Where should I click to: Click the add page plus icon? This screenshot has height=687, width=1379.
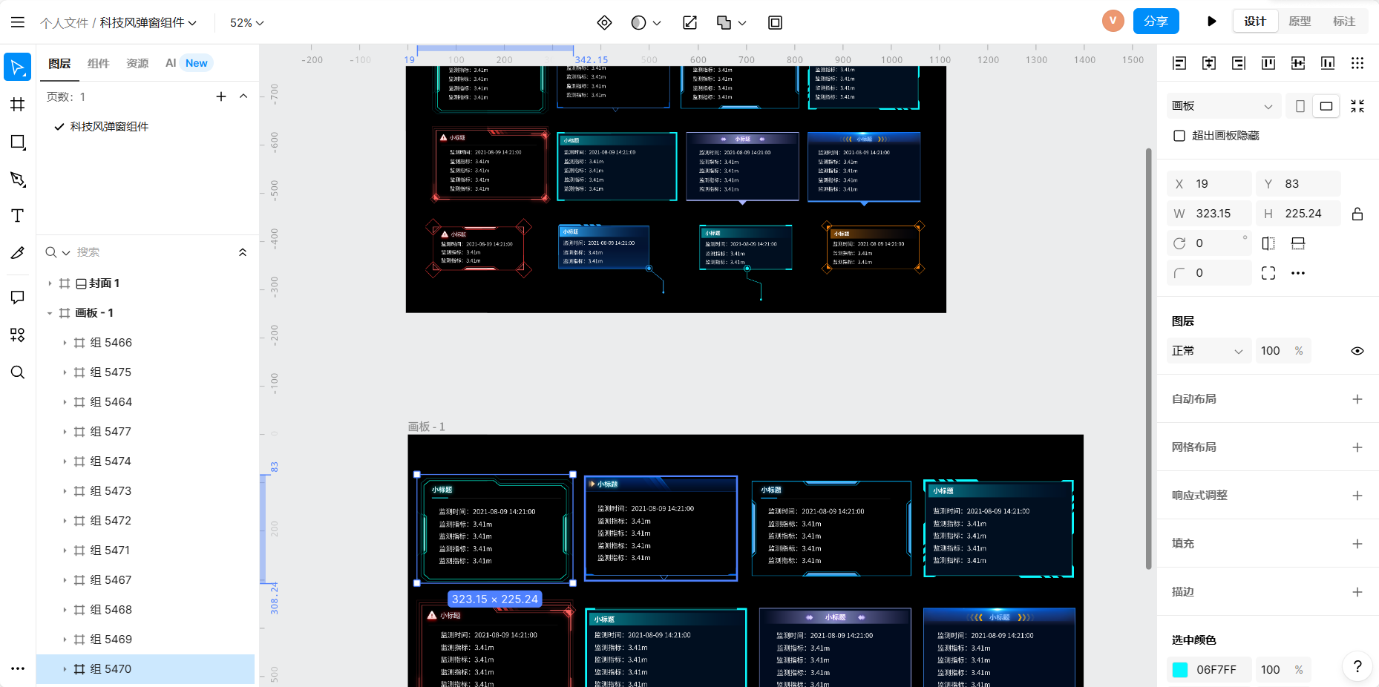(x=221, y=96)
